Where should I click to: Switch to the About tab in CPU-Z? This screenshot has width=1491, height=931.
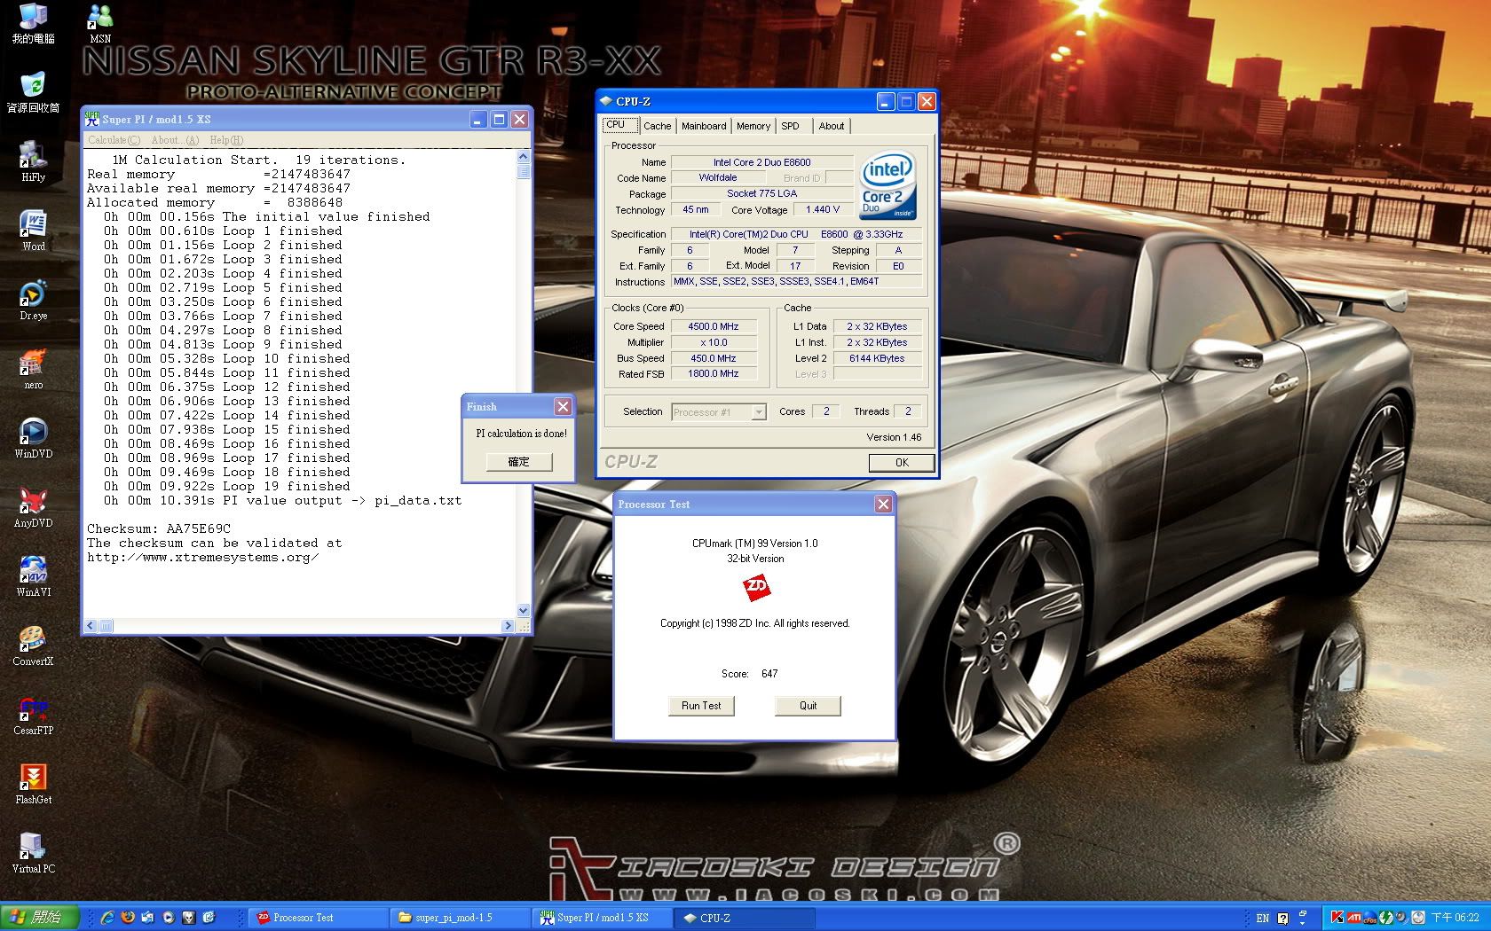coord(832,126)
